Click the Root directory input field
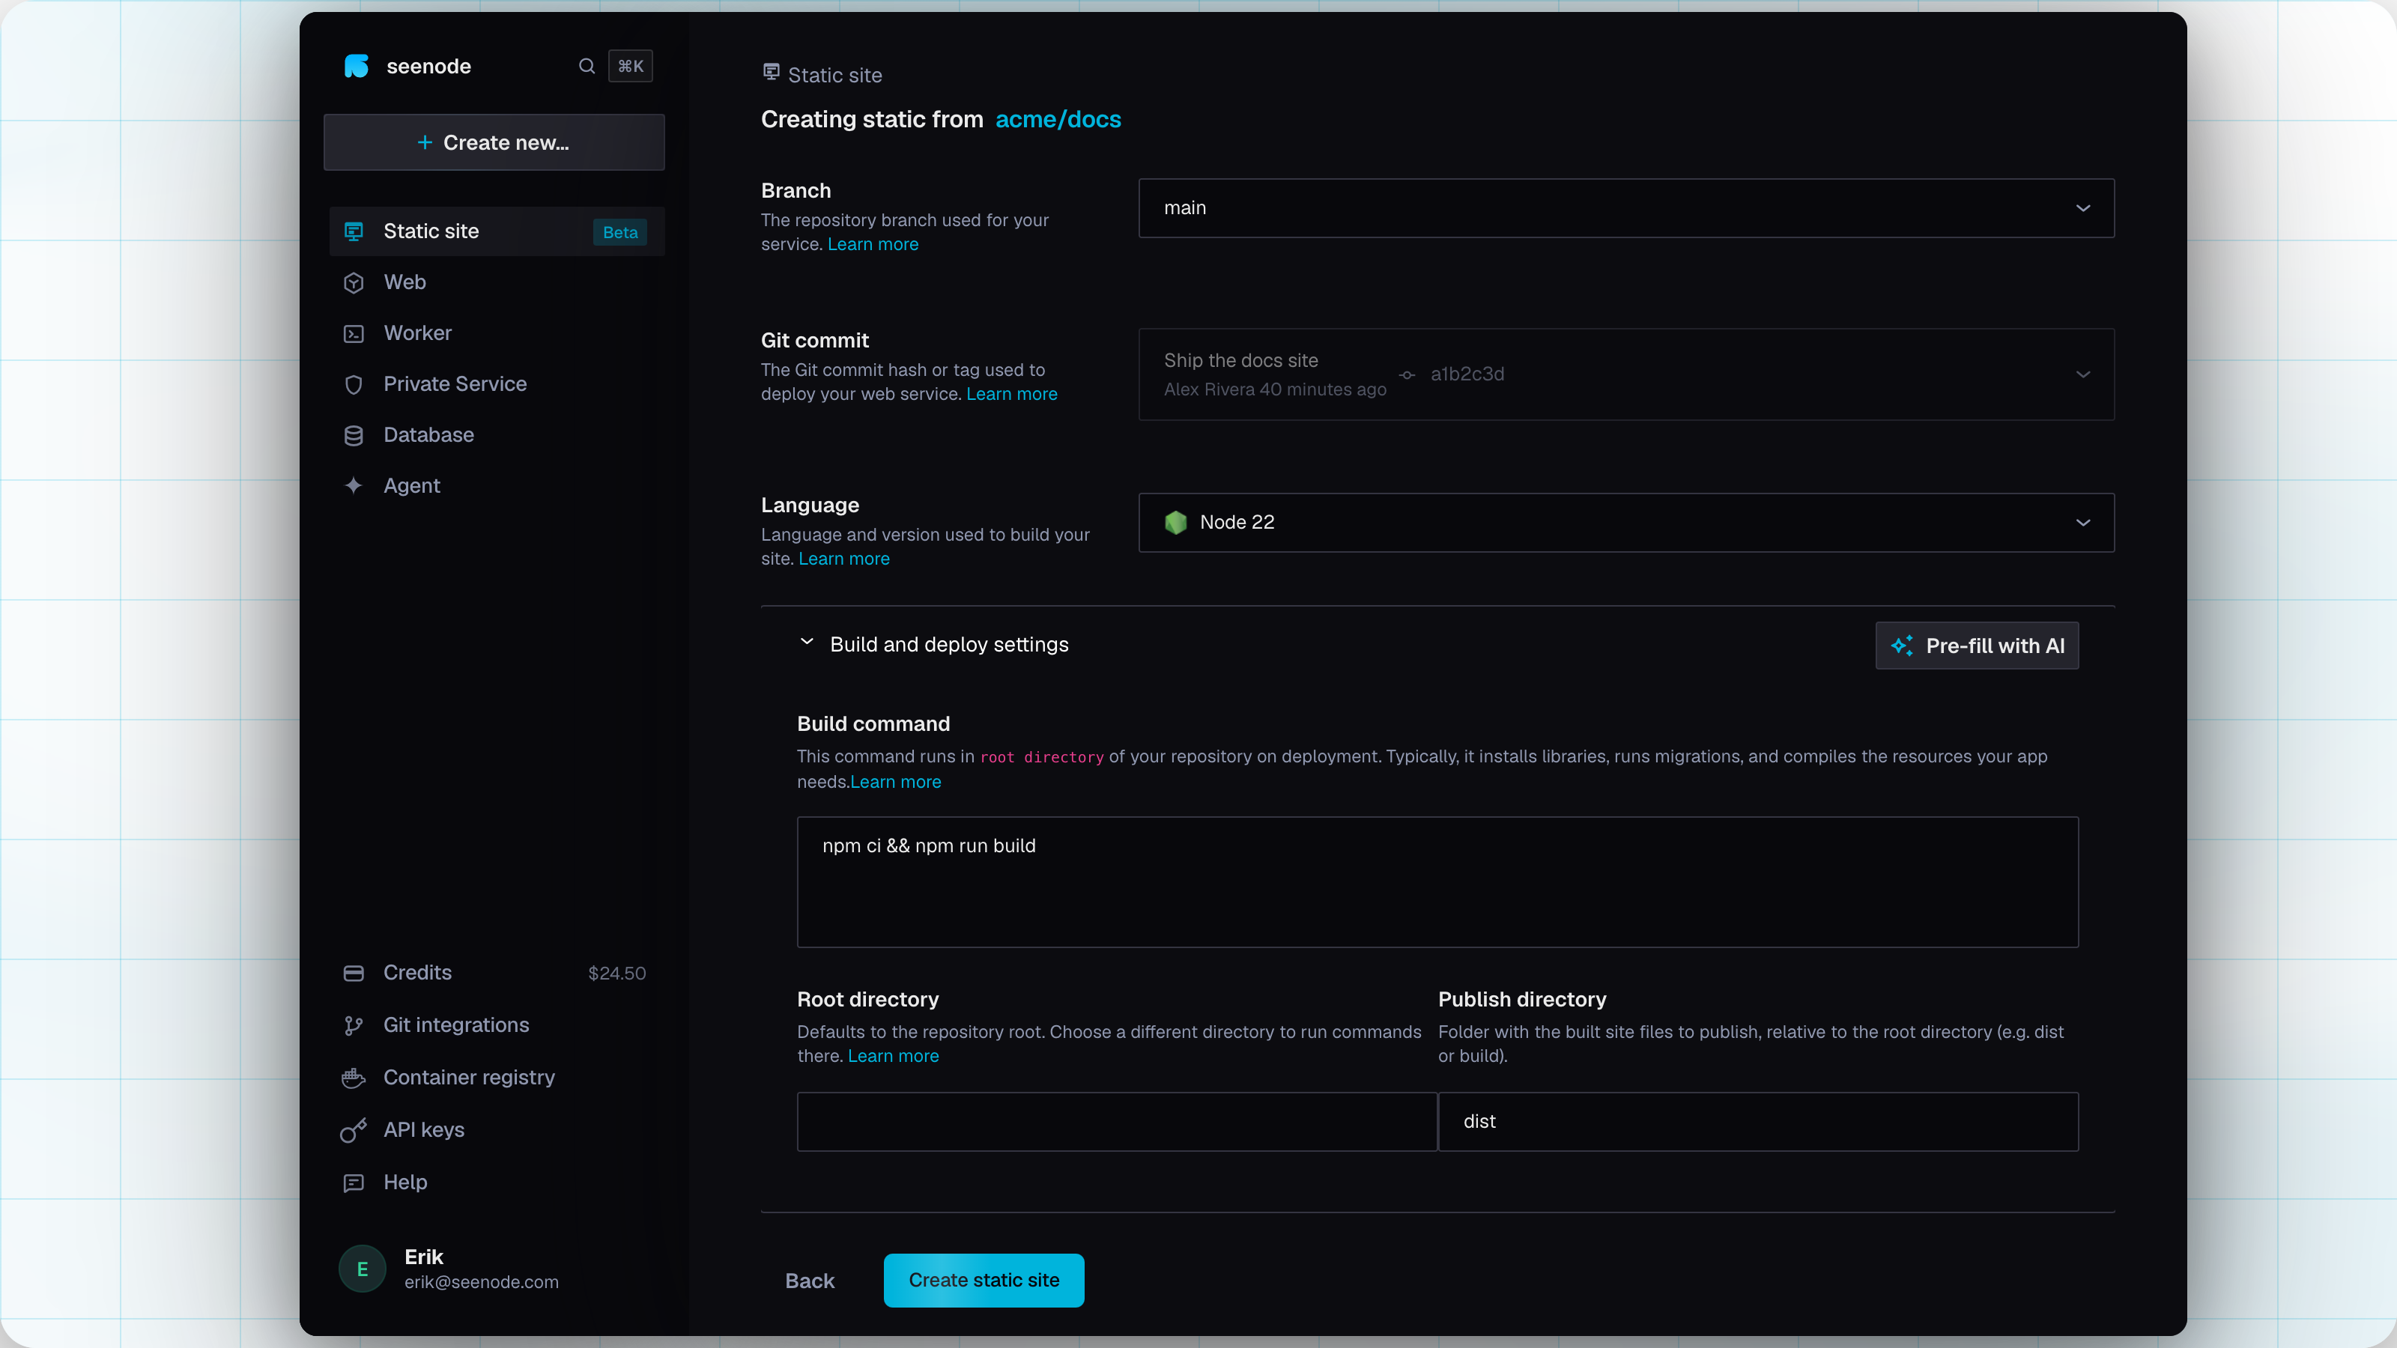2397x1348 pixels. pyautogui.click(x=1117, y=1122)
